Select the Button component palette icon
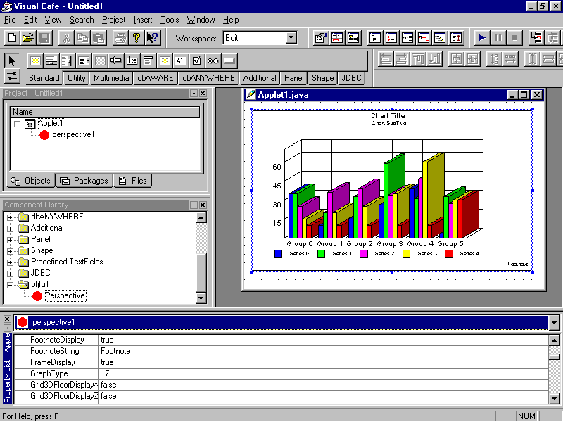 [229, 60]
